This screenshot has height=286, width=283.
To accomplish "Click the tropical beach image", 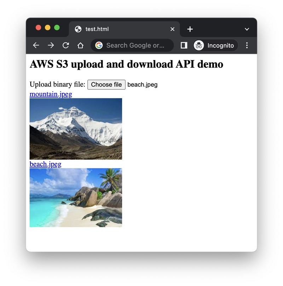I will pyautogui.click(x=76, y=198).
